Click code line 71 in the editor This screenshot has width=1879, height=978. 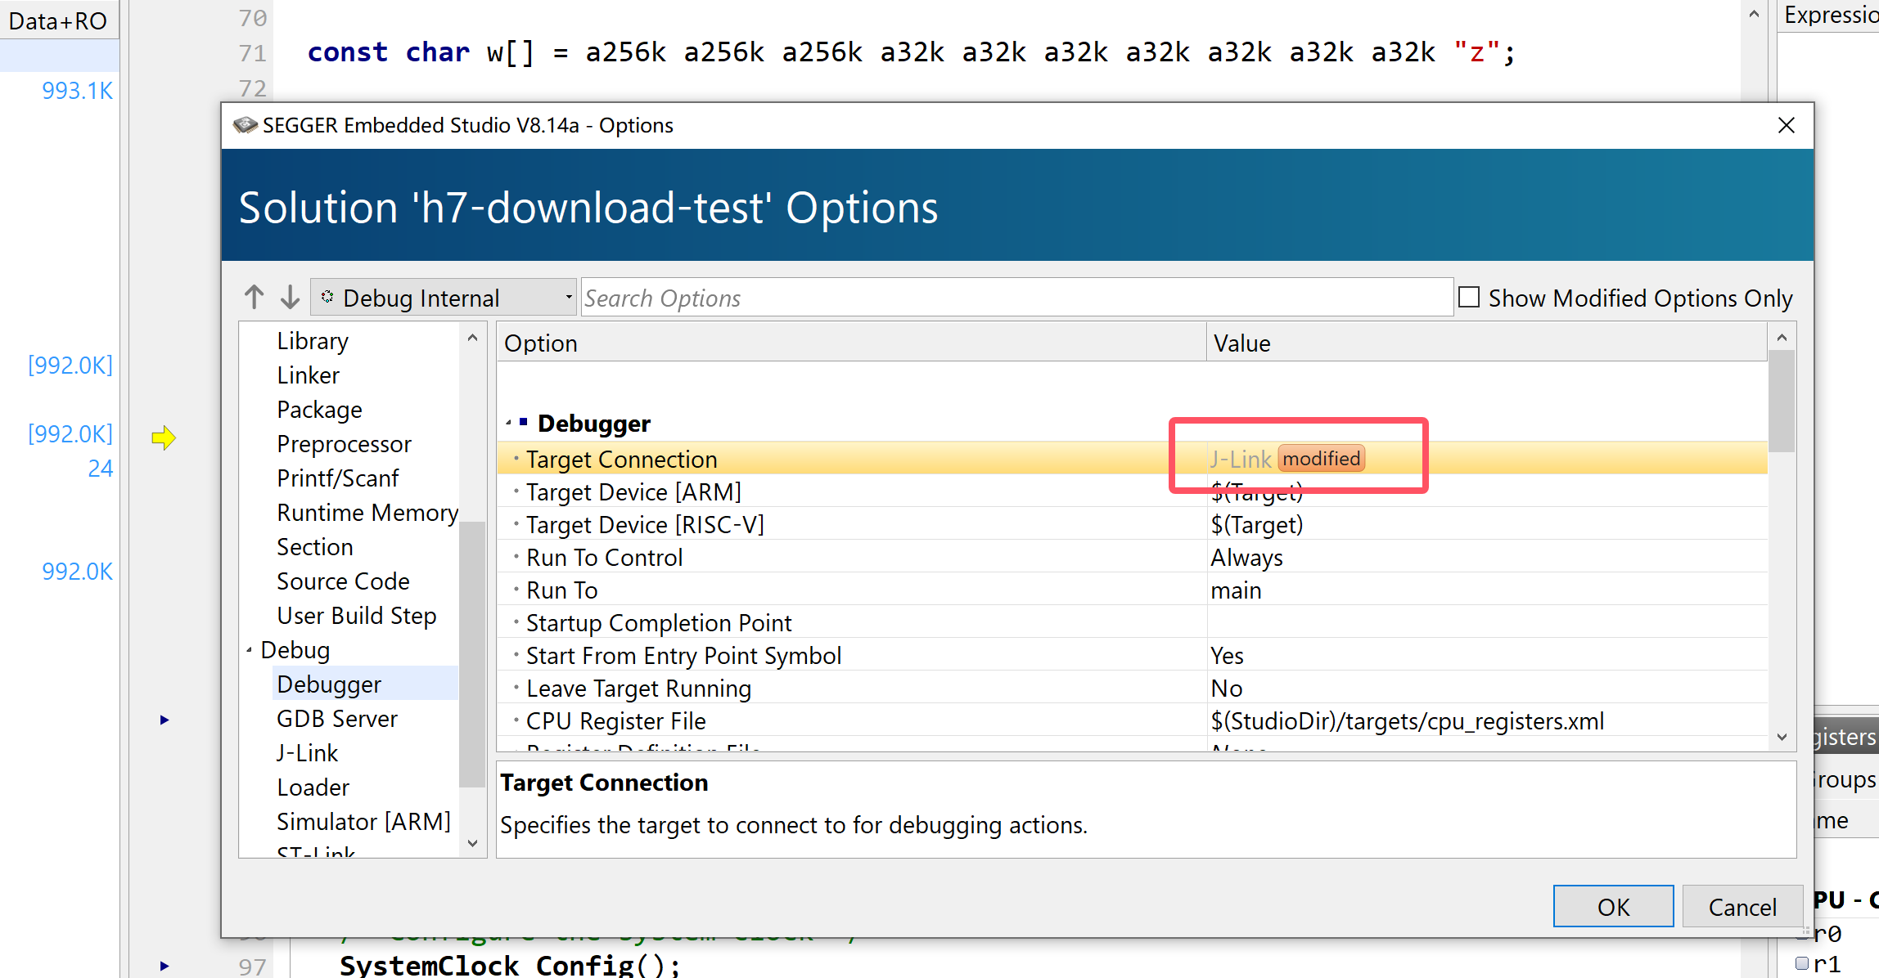click(x=912, y=52)
